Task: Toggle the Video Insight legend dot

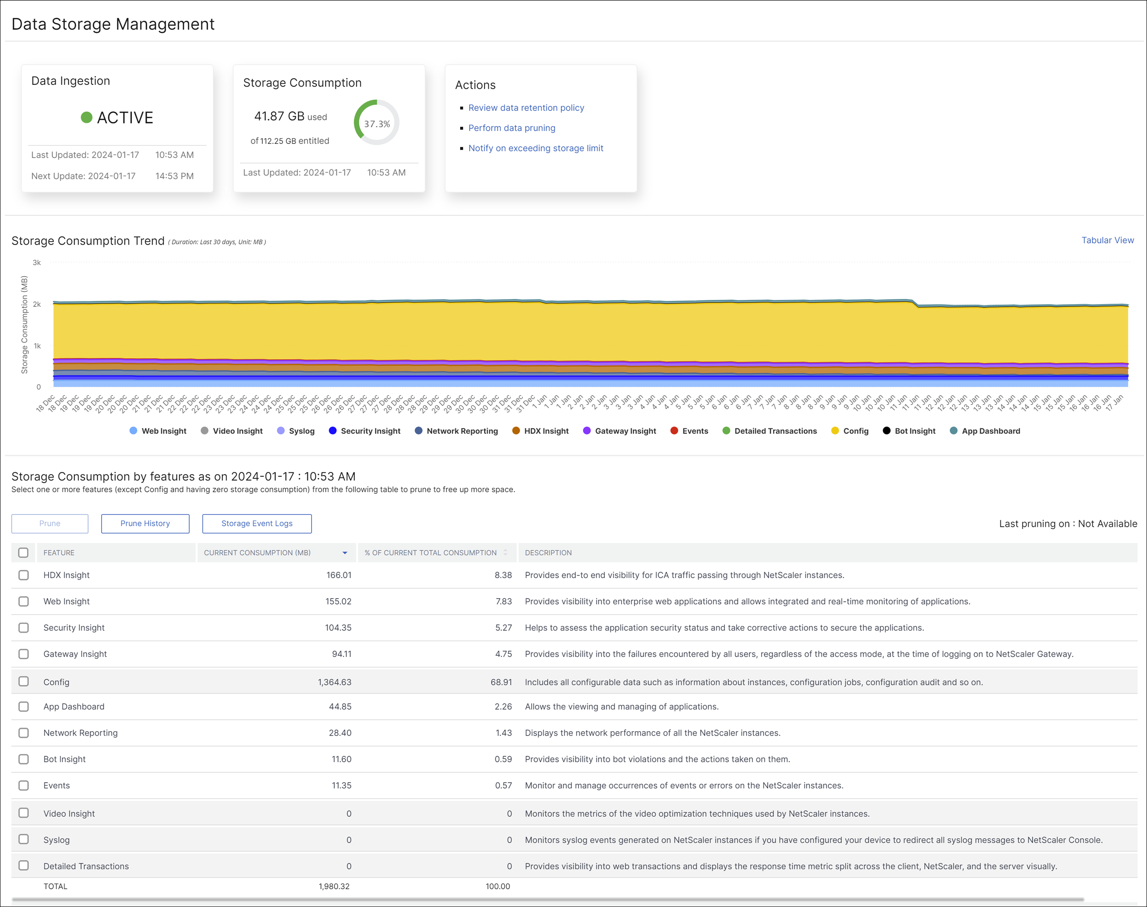Action: point(204,431)
